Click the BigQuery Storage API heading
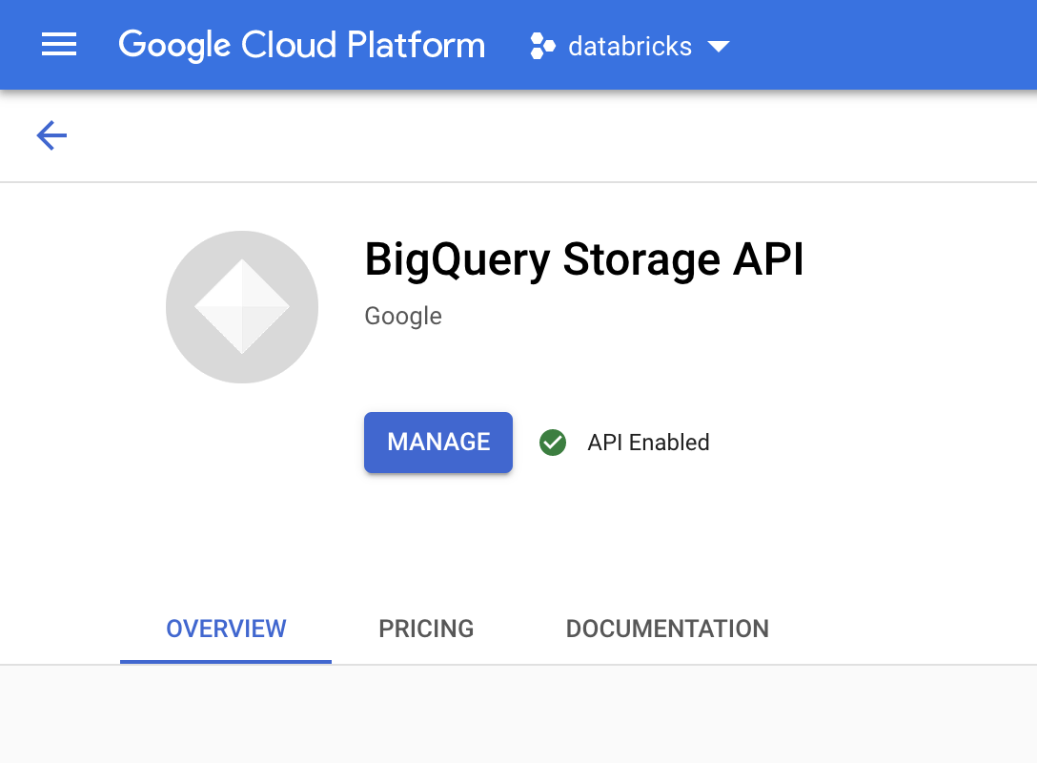Screen dimensions: 1037x763 (584, 258)
